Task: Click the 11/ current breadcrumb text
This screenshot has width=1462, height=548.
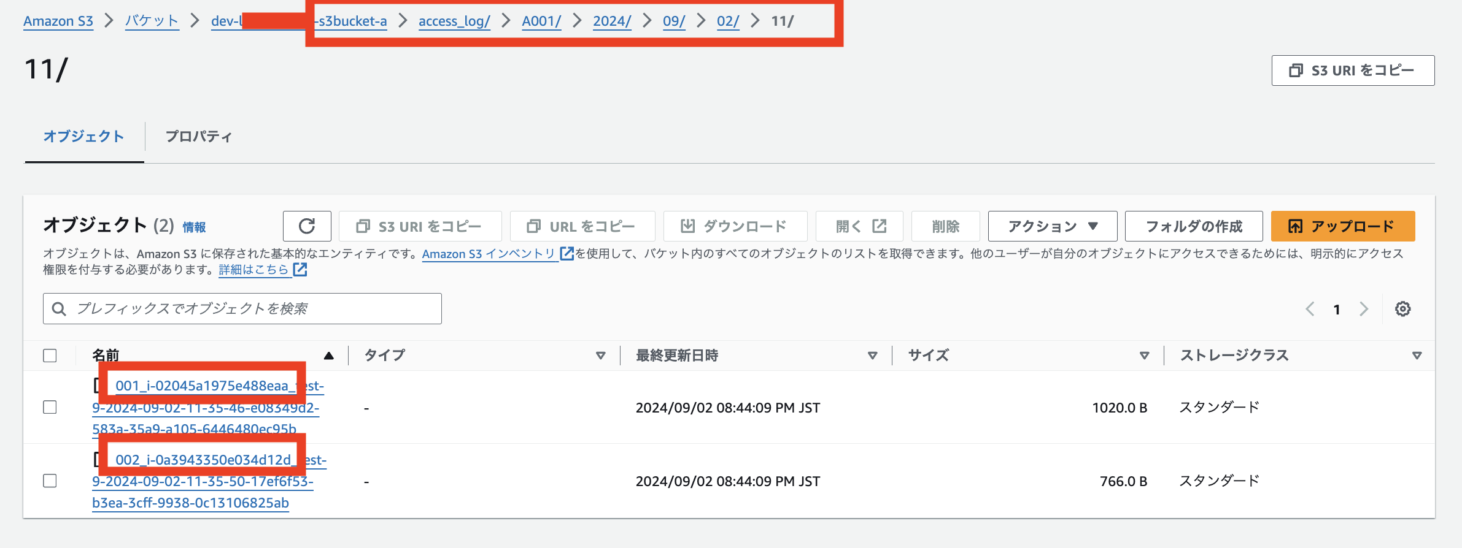Action: point(783,21)
